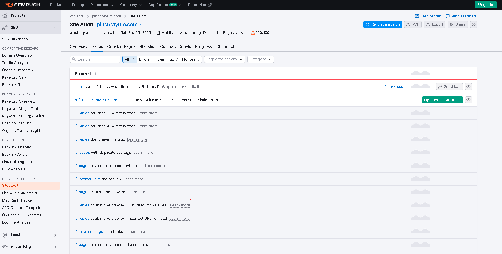Click the pinchofyum.com breadcrumb

(x=106, y=16)
